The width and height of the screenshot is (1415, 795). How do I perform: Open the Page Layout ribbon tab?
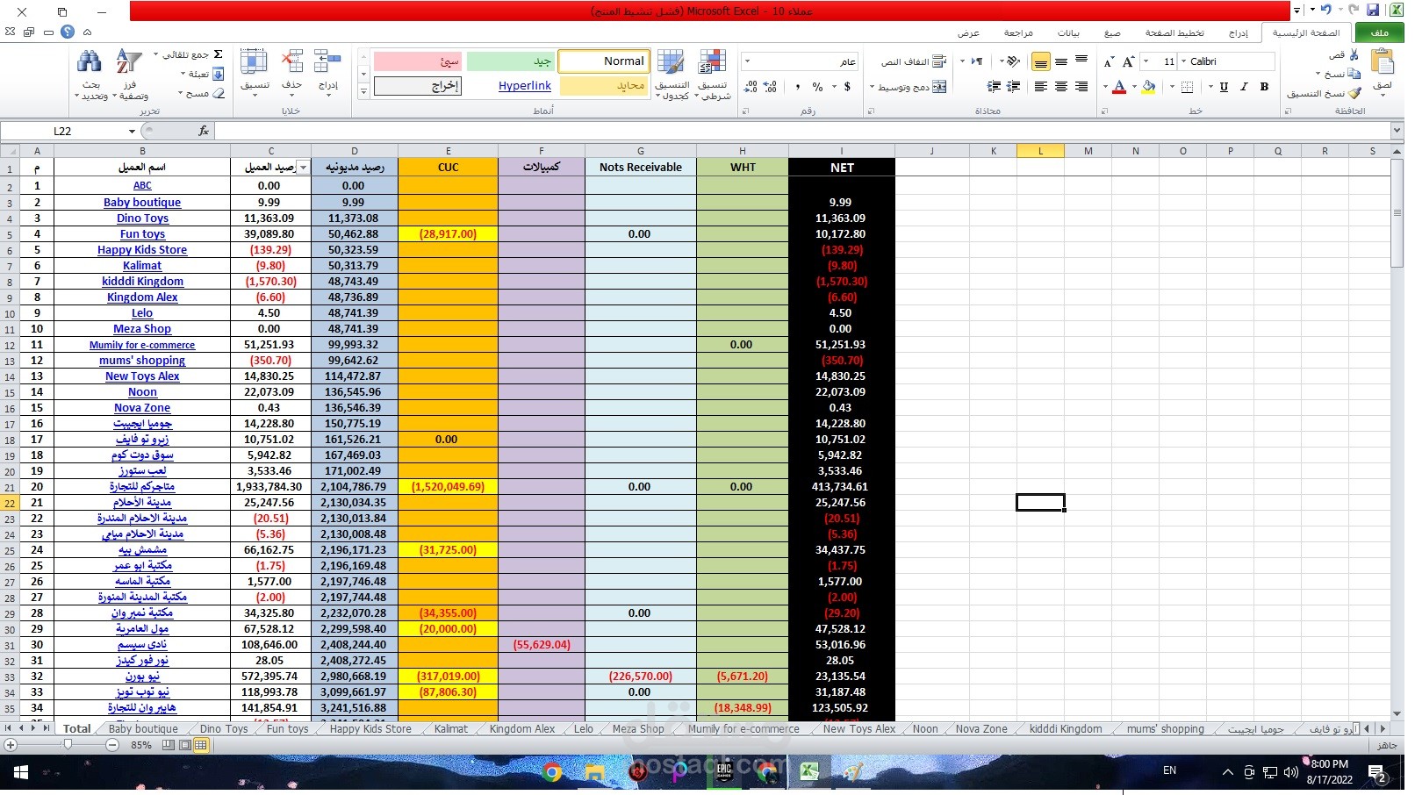(1174, 33)
